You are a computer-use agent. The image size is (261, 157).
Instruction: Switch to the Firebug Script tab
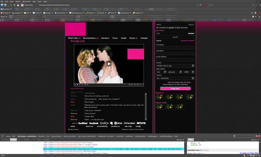26,140
